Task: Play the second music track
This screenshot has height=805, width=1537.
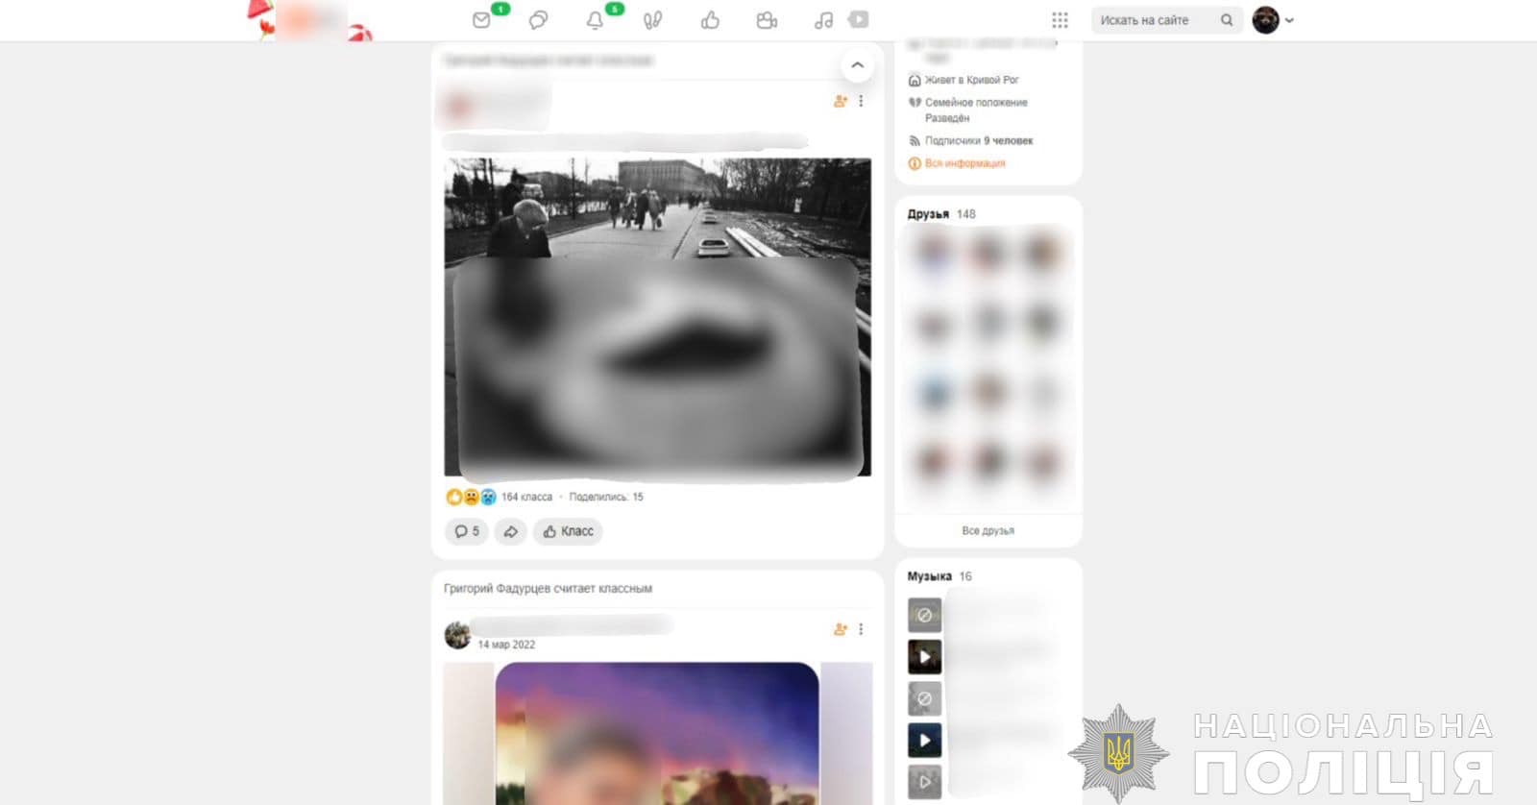Action: (924, 657)
